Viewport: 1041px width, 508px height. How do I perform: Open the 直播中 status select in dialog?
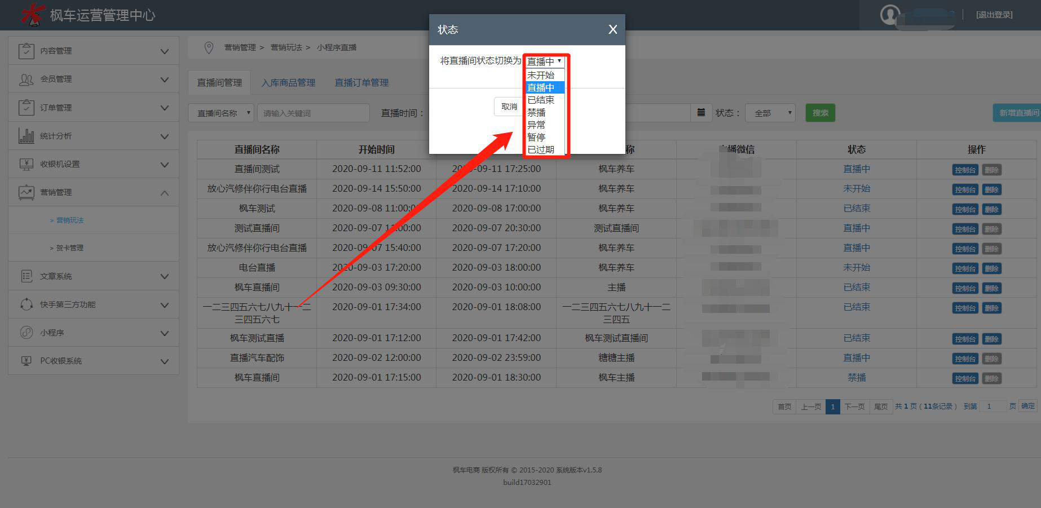coord(545,61)
